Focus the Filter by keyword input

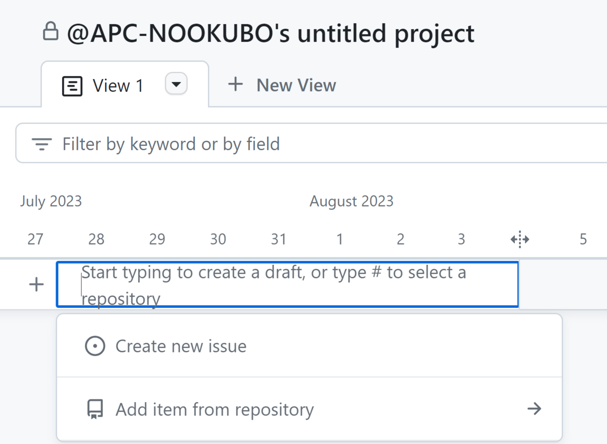pyautogui.click(x=303, y=144)
